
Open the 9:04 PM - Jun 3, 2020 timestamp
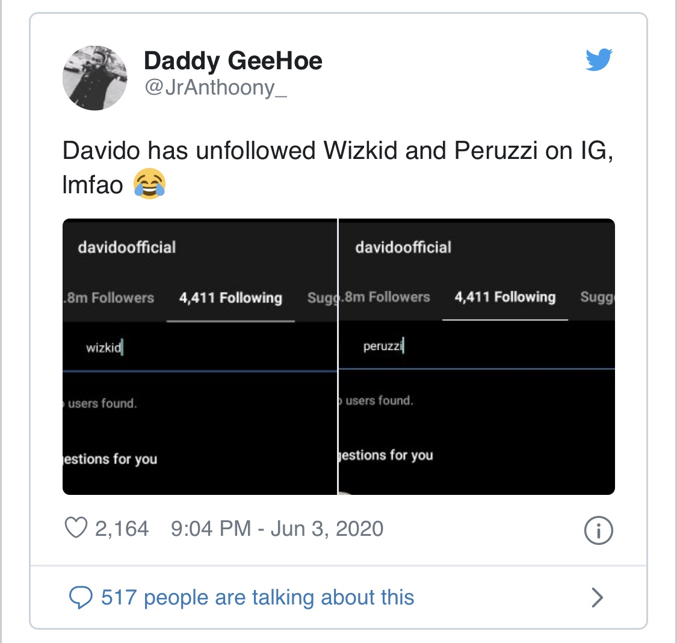277,529
